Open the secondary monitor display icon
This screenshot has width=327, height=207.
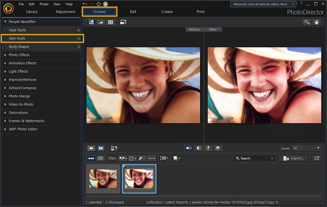coord(123,22)
